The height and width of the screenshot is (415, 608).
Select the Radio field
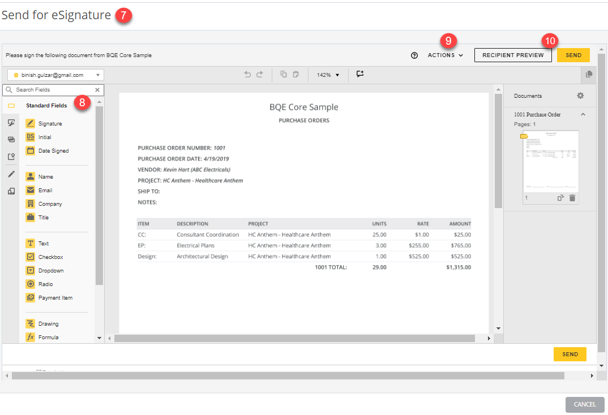point(39,284)
